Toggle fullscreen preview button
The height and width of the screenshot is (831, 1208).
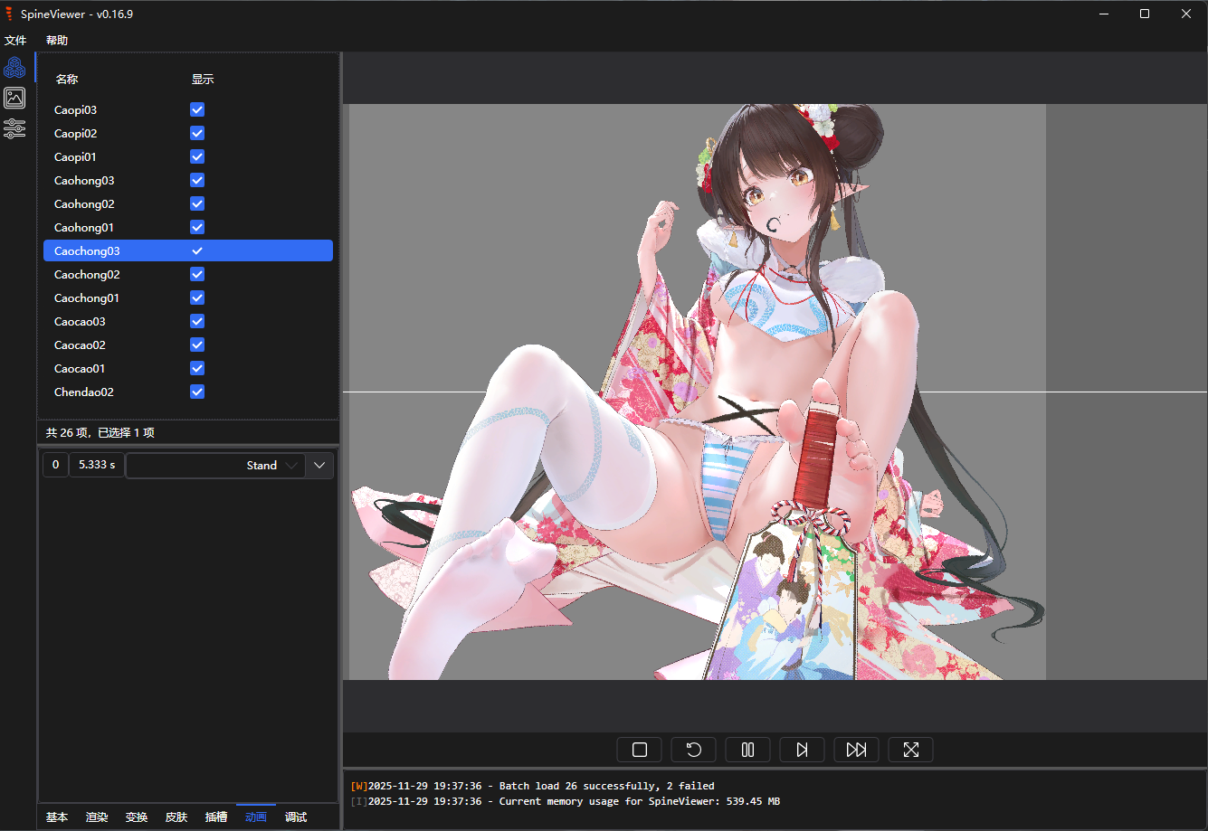(x=911, y=750)
